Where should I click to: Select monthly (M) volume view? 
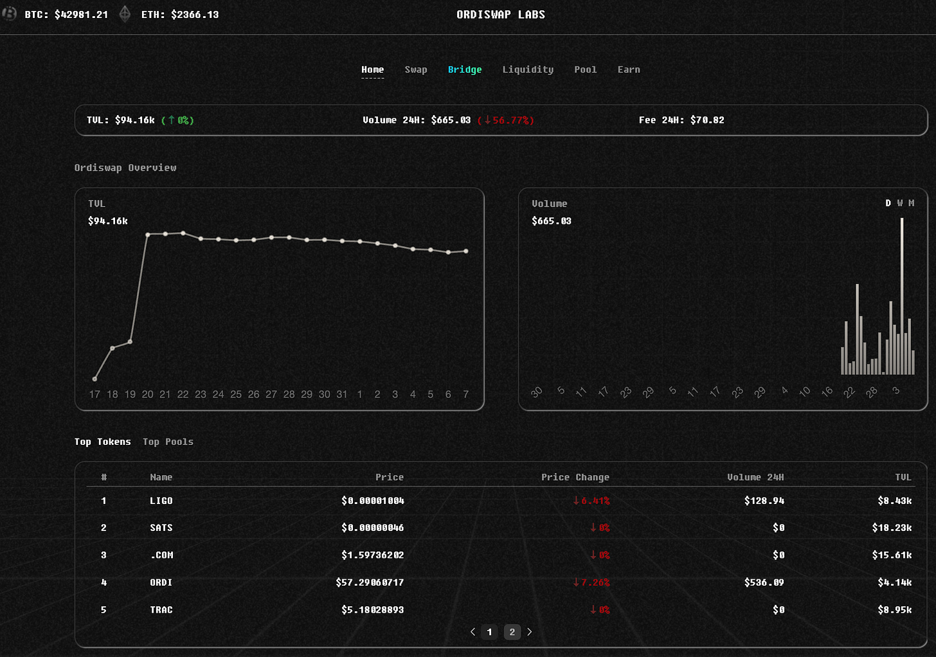pos(911,203)
